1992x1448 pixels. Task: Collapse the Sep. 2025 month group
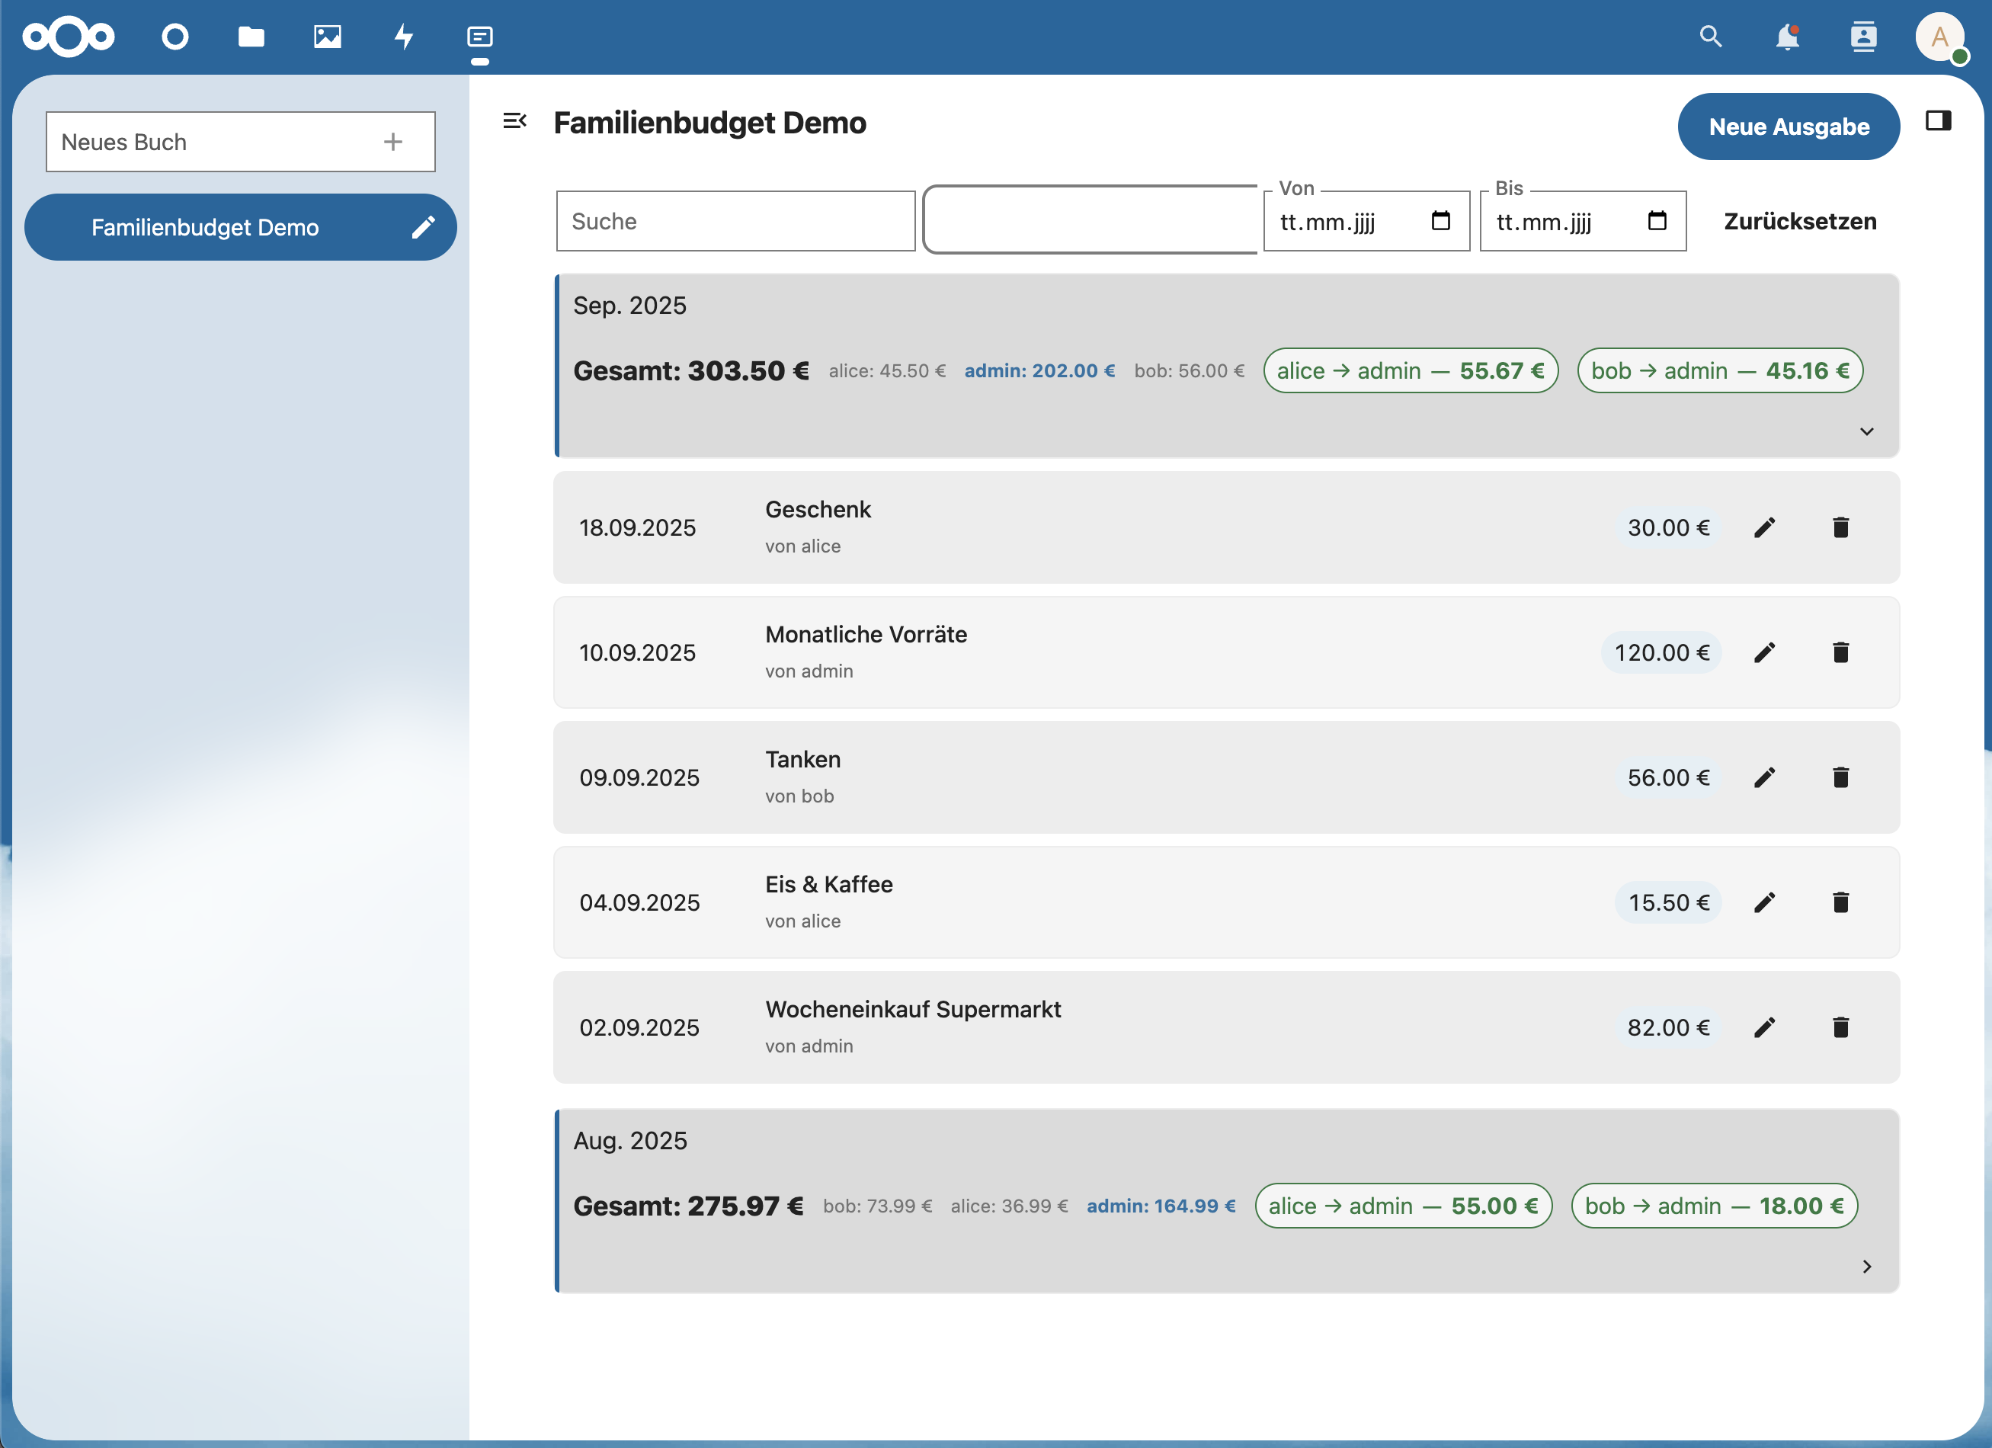(1866, 431)
